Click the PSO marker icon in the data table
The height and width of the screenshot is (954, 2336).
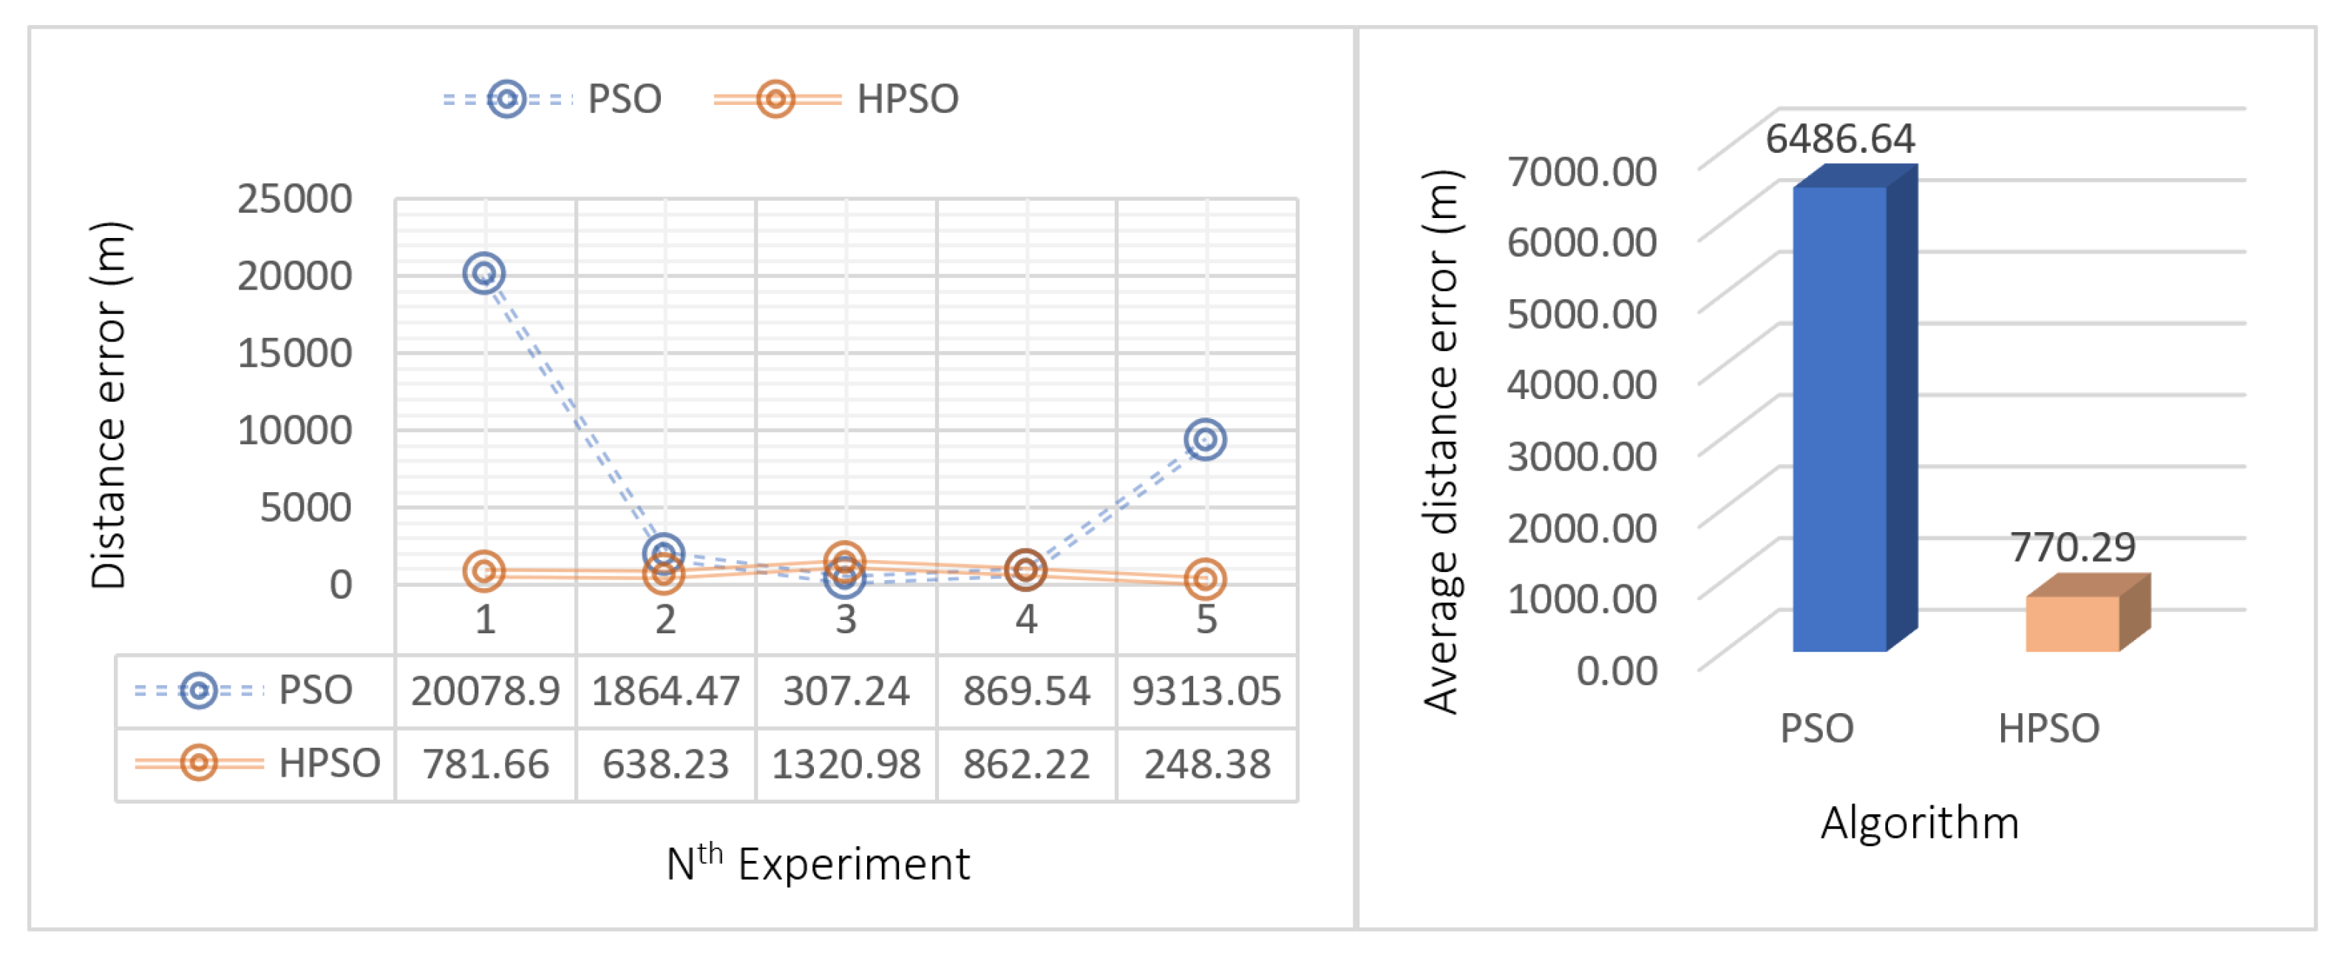point(199,691)
